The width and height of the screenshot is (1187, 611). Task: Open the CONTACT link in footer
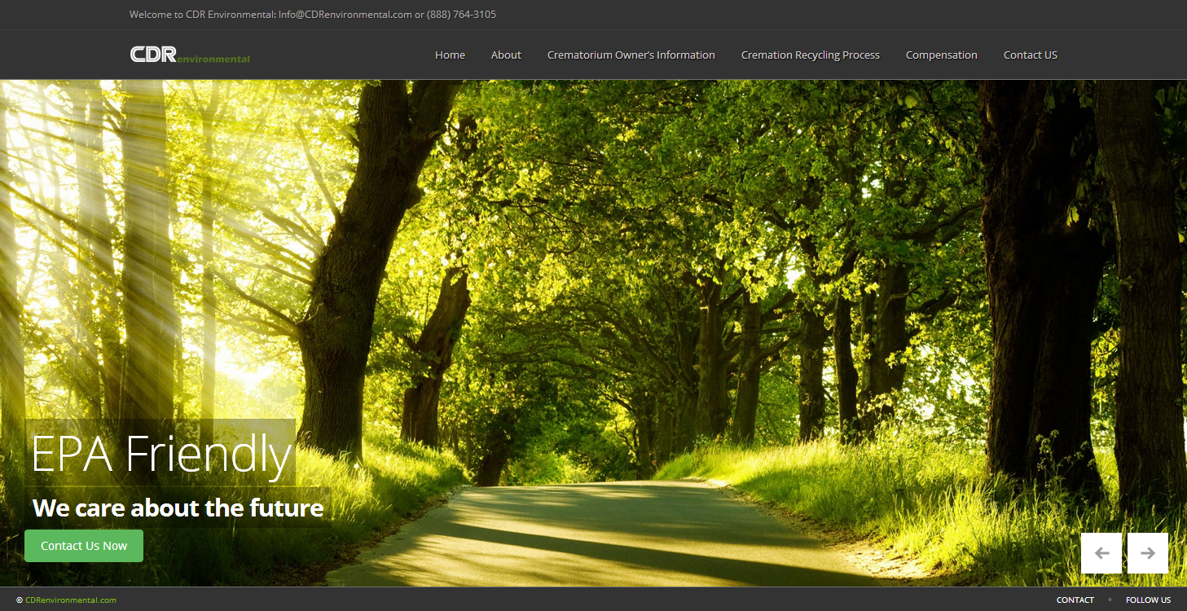click(1075, 600)
